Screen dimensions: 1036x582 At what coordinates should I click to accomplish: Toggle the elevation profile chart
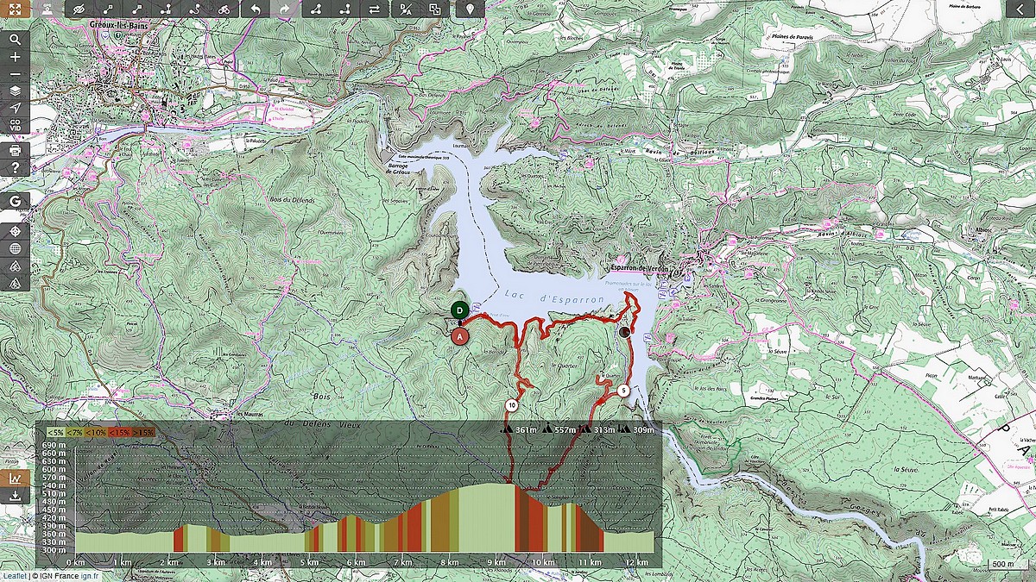pos(15,478)
